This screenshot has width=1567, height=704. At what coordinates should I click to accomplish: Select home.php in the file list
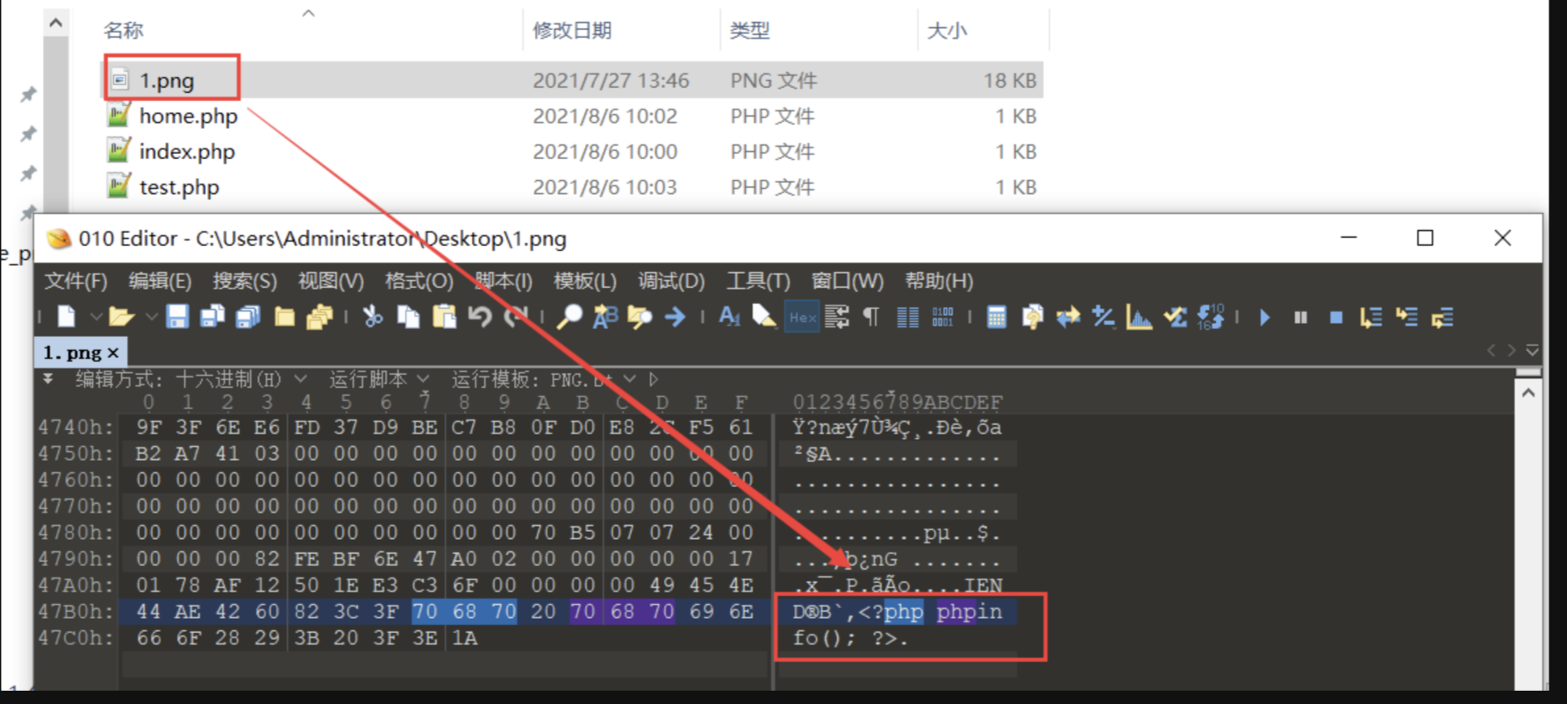point(188,116)
